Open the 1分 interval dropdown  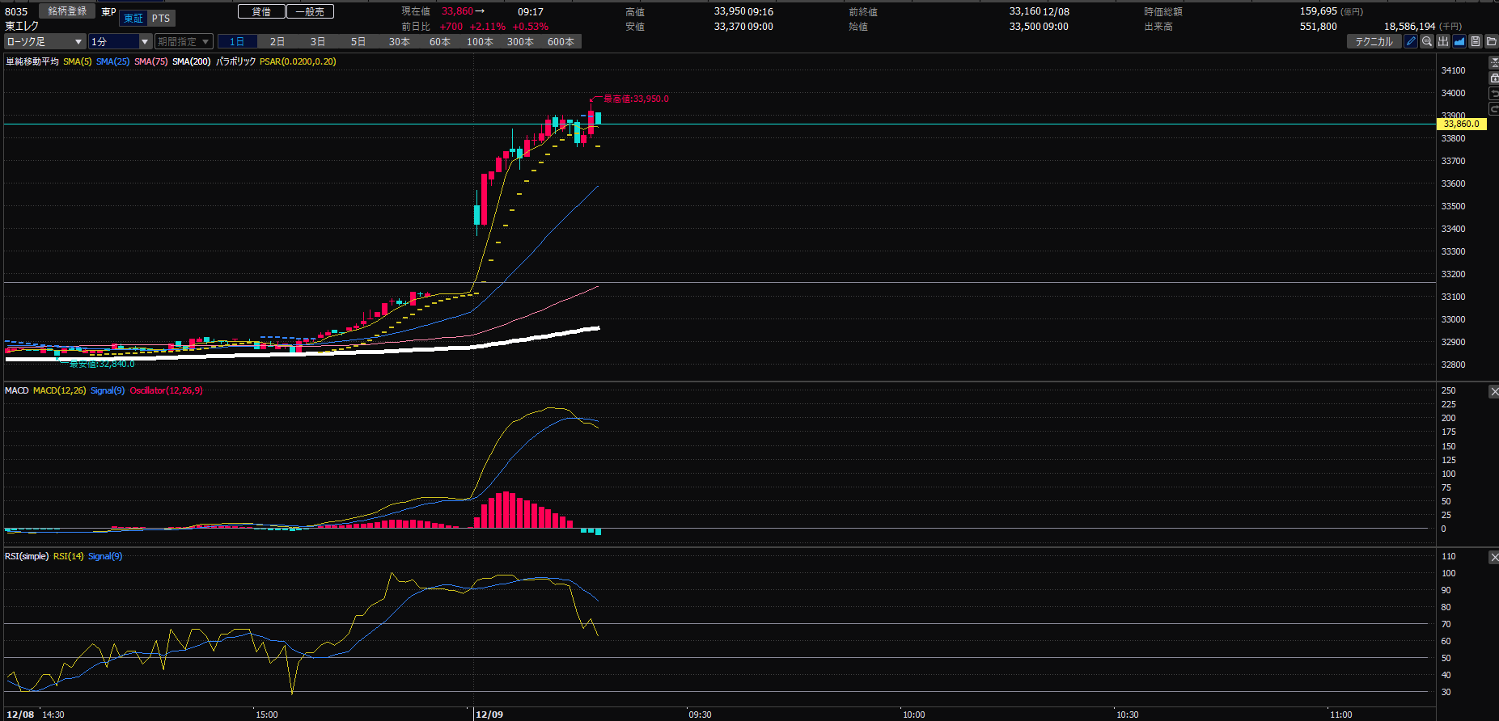120,41
